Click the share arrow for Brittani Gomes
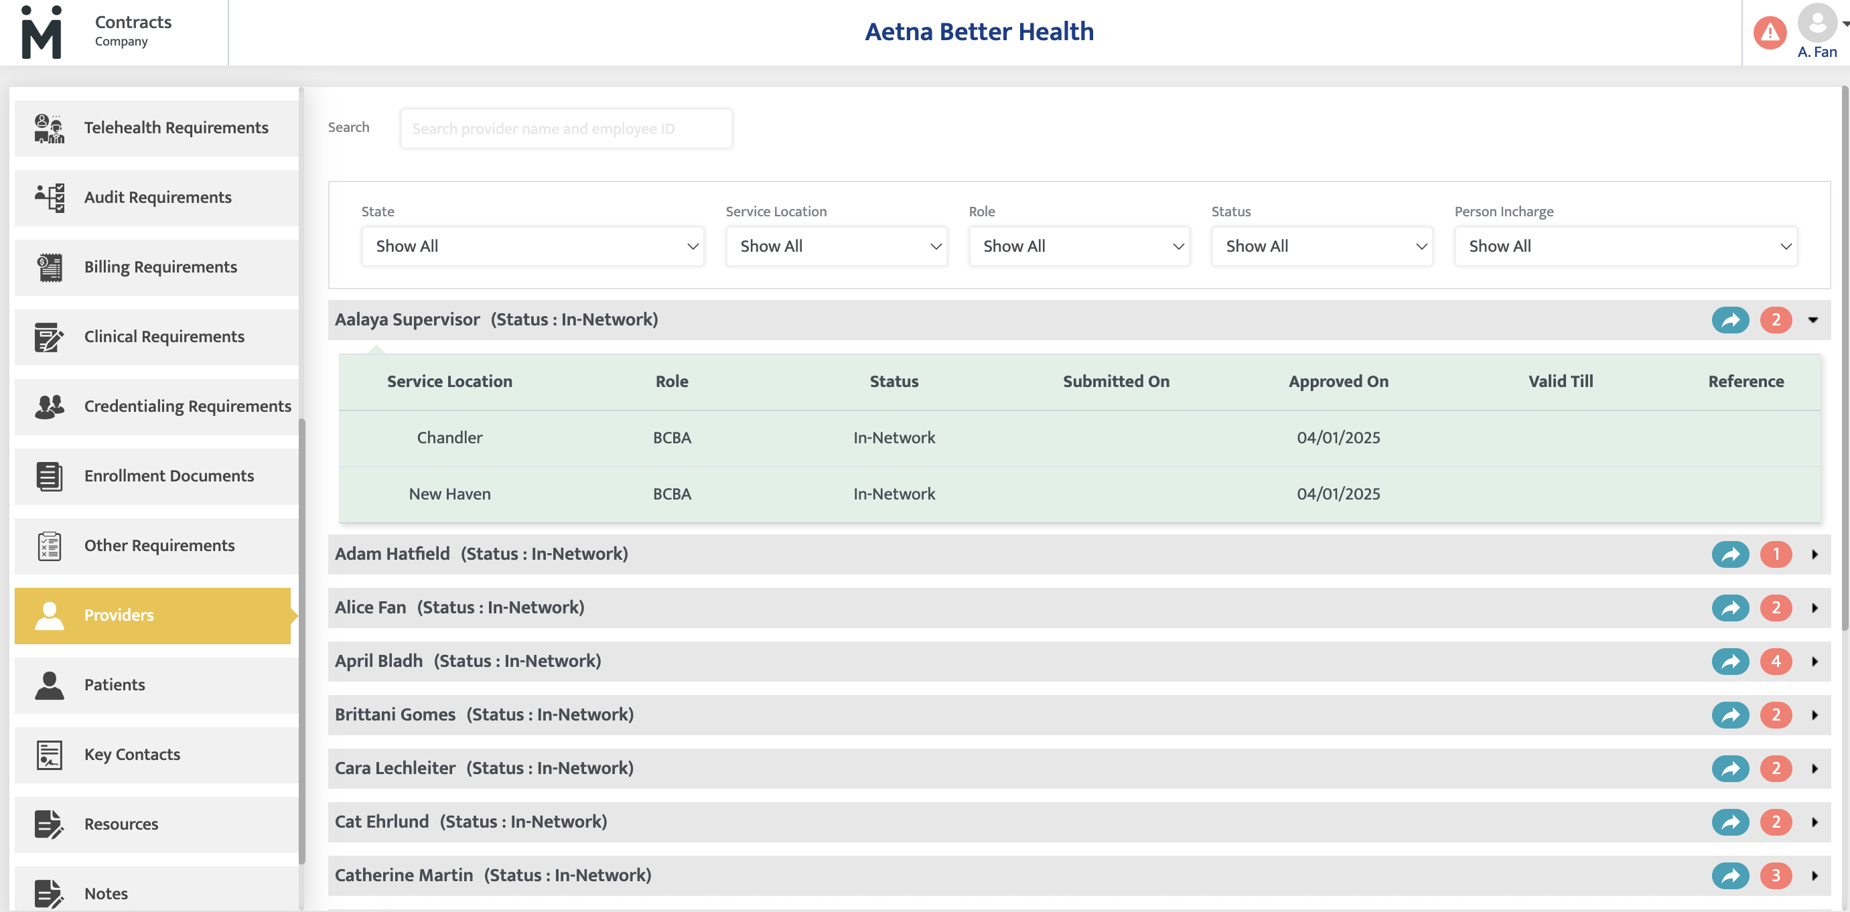This screenshot has height=912, width=1850. point(1730,715)
